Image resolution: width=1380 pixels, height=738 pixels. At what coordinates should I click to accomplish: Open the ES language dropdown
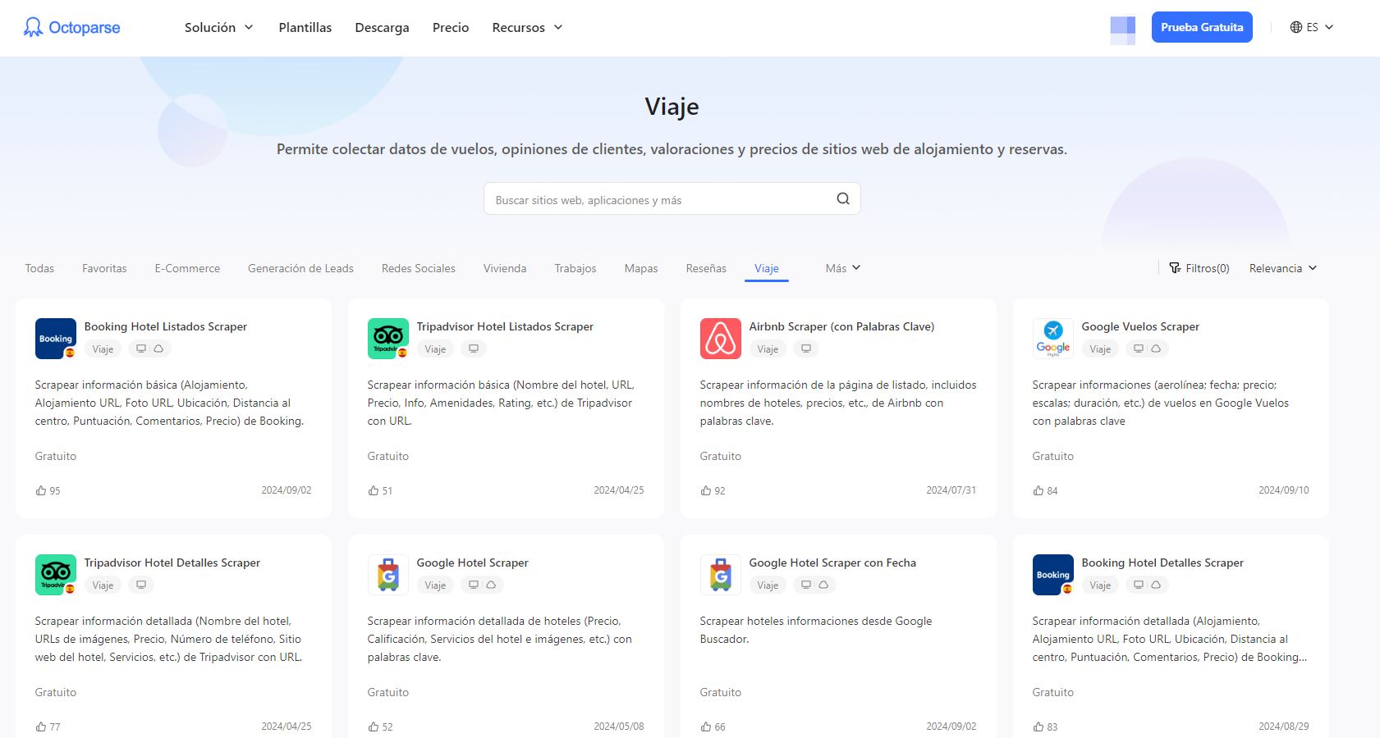click(x=1312, y=27)
